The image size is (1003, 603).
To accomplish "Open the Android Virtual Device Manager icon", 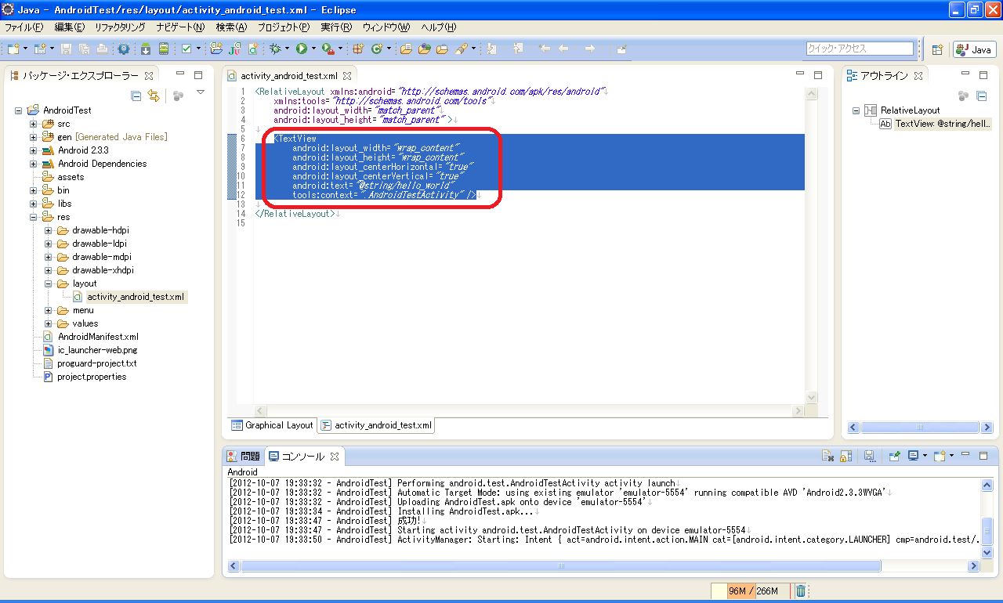I will coord(163,49).
